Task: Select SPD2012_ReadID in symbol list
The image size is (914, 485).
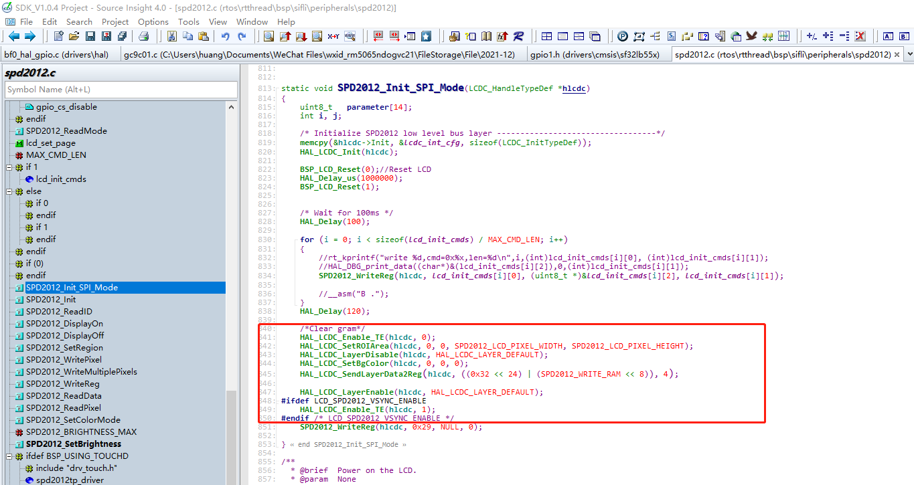Action: tap(59, 312)
